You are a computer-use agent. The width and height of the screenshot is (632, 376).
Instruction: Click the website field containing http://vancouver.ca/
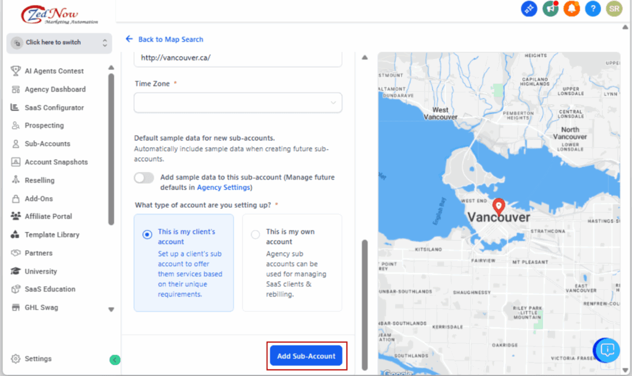[238, 59]
